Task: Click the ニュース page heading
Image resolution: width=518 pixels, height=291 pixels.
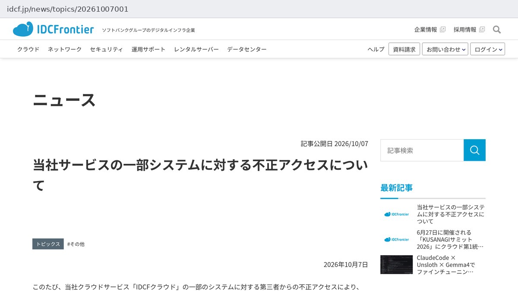Action: point(64,100)
